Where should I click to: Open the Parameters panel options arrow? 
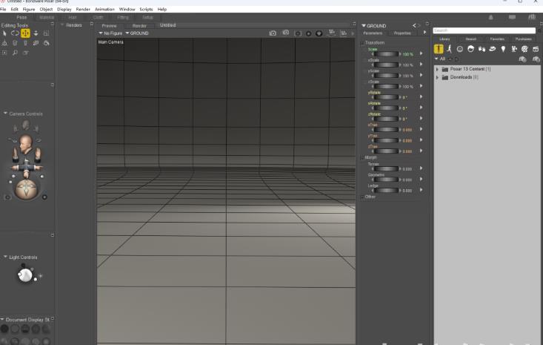click(425, 33)
